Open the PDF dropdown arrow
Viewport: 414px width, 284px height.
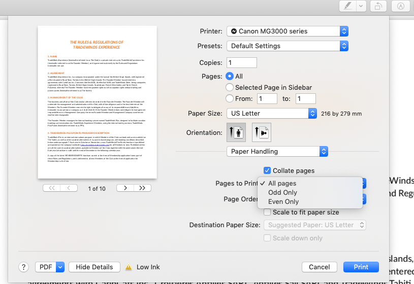[x=60, y=267]
